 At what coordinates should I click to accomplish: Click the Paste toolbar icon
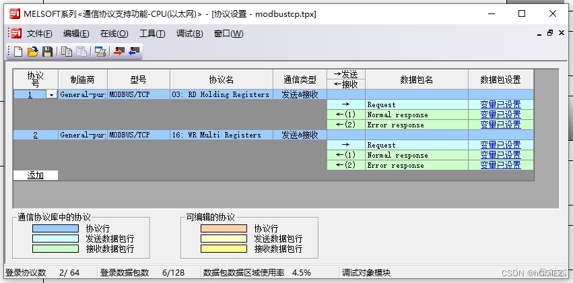pyautogui.click(x=81, y=51)
